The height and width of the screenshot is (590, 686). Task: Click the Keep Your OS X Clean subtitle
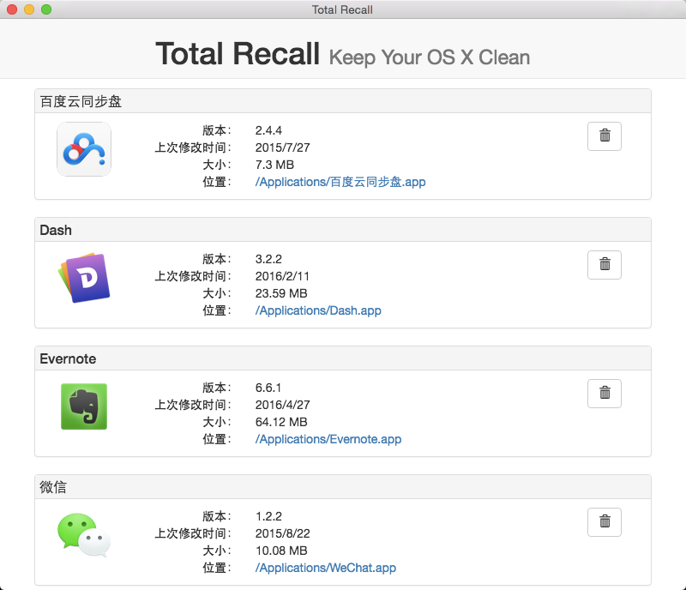[430, 57]
